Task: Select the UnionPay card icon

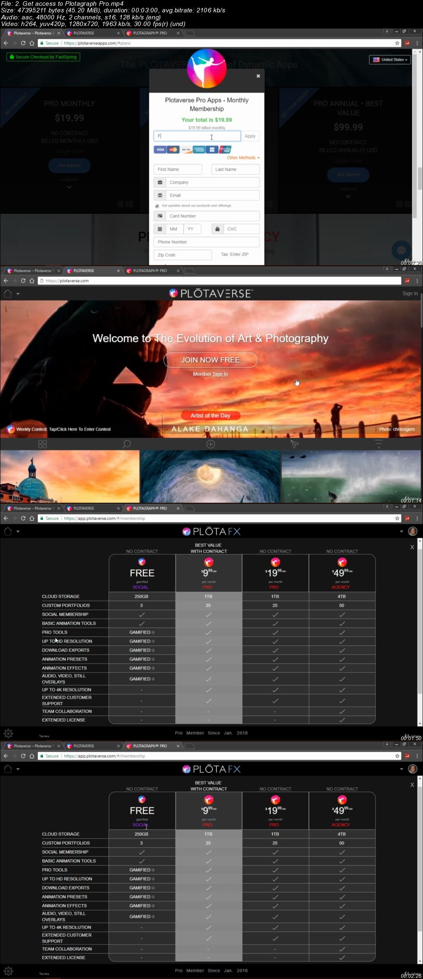Action: (x=225, y=150)
